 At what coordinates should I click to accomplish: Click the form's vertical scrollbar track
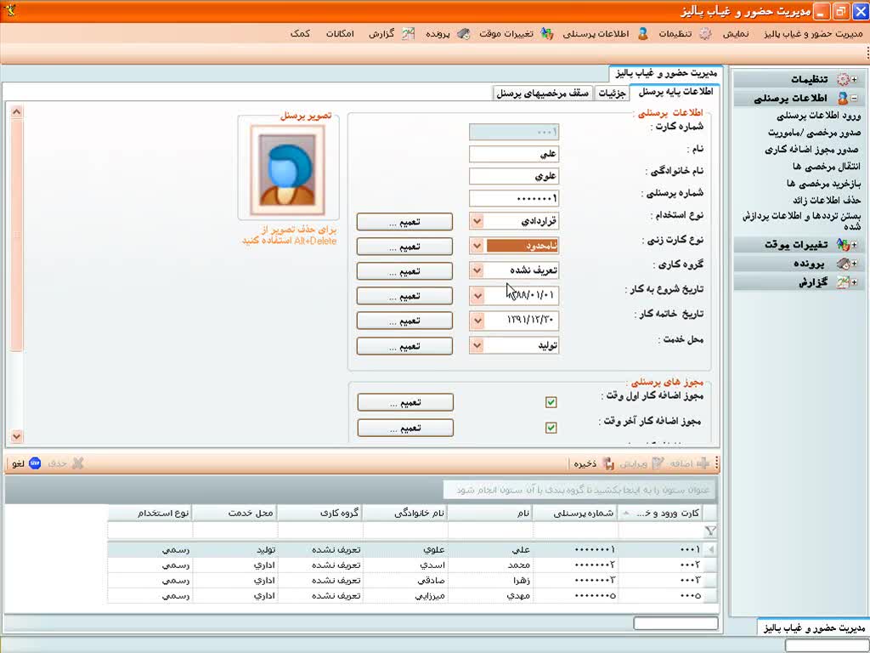[x=17, y=255]
